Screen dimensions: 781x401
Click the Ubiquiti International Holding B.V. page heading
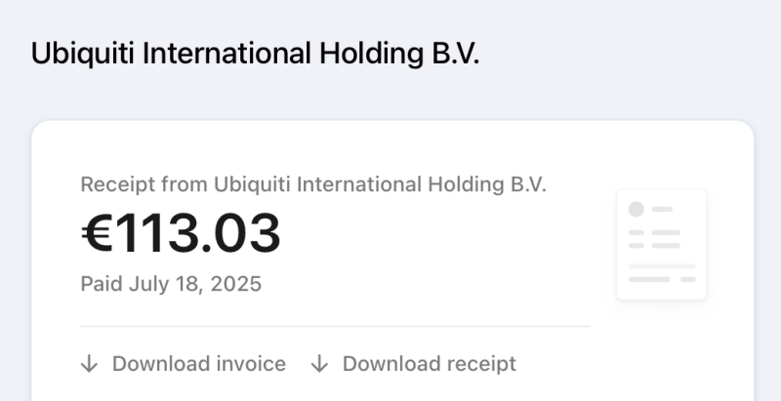(x=255, y=54)
